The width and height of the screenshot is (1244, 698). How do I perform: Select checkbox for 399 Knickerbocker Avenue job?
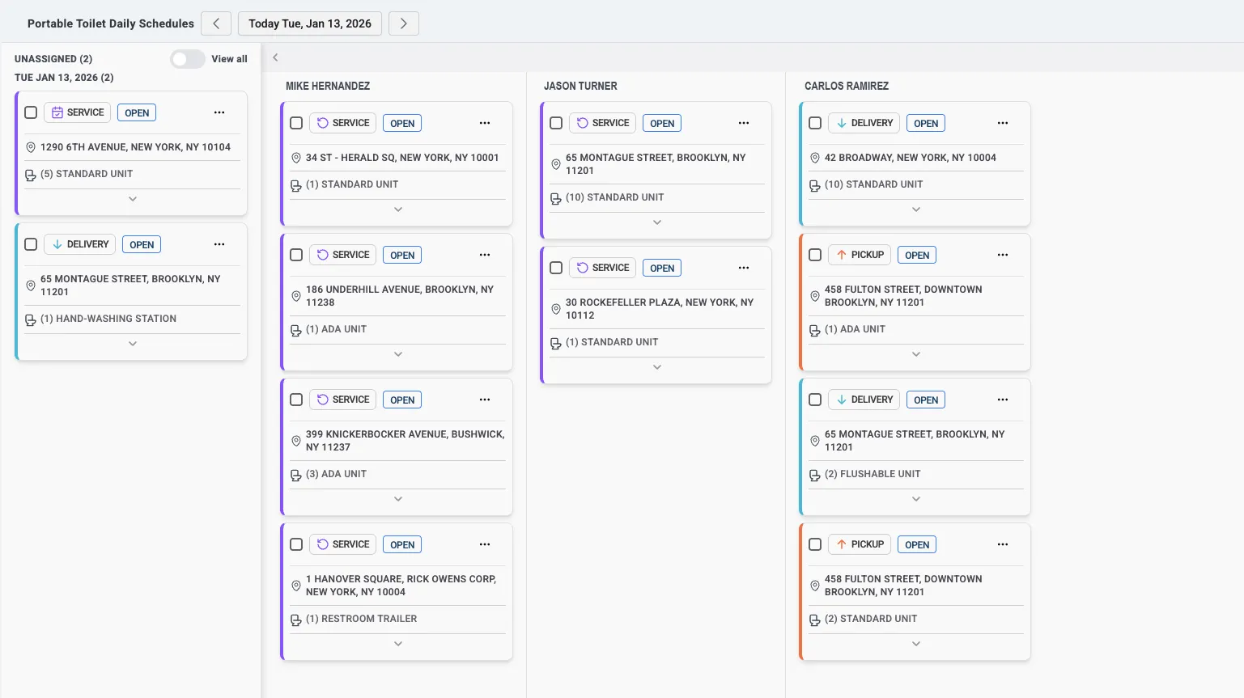tap(296, 400)
